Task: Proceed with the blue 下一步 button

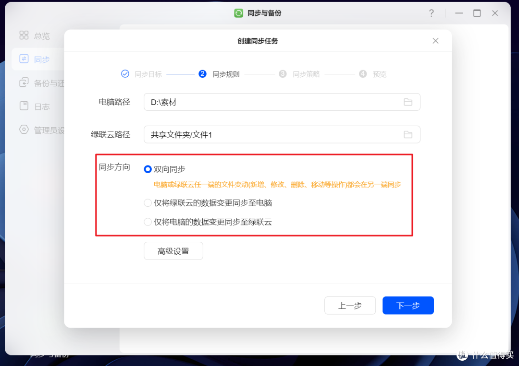Action: 408,306
